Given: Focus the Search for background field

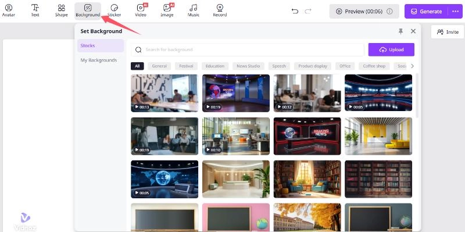Looking at the screenshot, I should click(248, 49).
